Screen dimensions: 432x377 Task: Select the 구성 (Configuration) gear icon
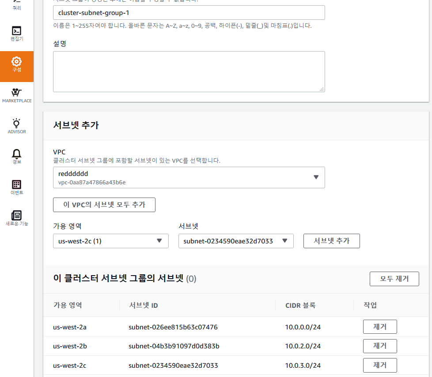pos(16,65)
